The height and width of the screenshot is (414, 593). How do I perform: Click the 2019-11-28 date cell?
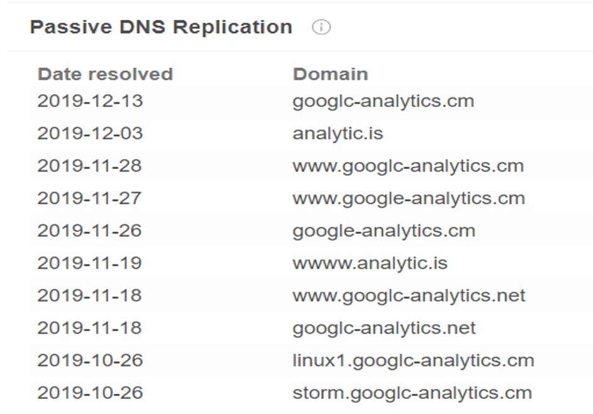[89, 166]
